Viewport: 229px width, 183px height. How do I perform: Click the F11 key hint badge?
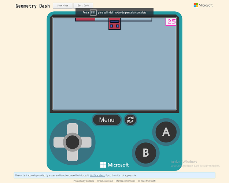click(x=93, y=12)
